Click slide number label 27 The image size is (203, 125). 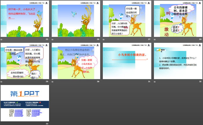point(149,39)
